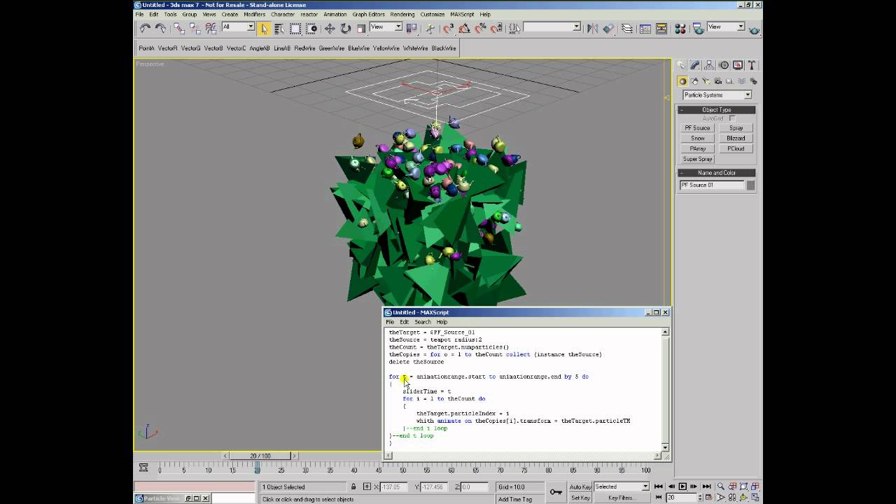Image resolution: width=896 pixels, height=504 pixels.
Task: Click the Set Key button
Action: coord(581,498)
